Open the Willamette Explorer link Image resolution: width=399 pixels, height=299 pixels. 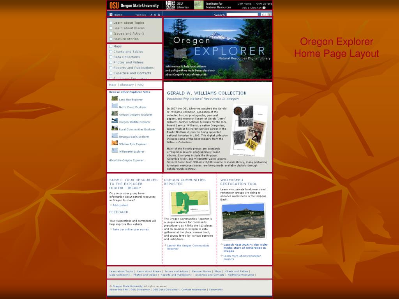coord(132,151)
